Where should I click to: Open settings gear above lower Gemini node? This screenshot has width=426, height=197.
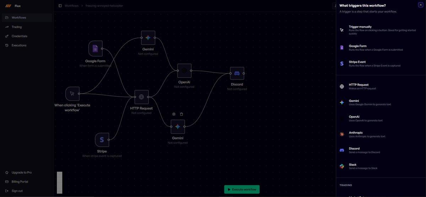(174, 114)
